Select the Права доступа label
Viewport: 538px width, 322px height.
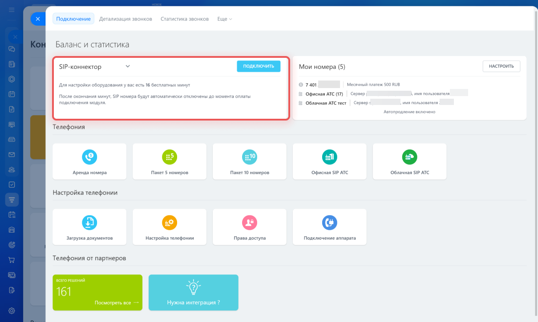pyautogui.click(x=250, y=238)
